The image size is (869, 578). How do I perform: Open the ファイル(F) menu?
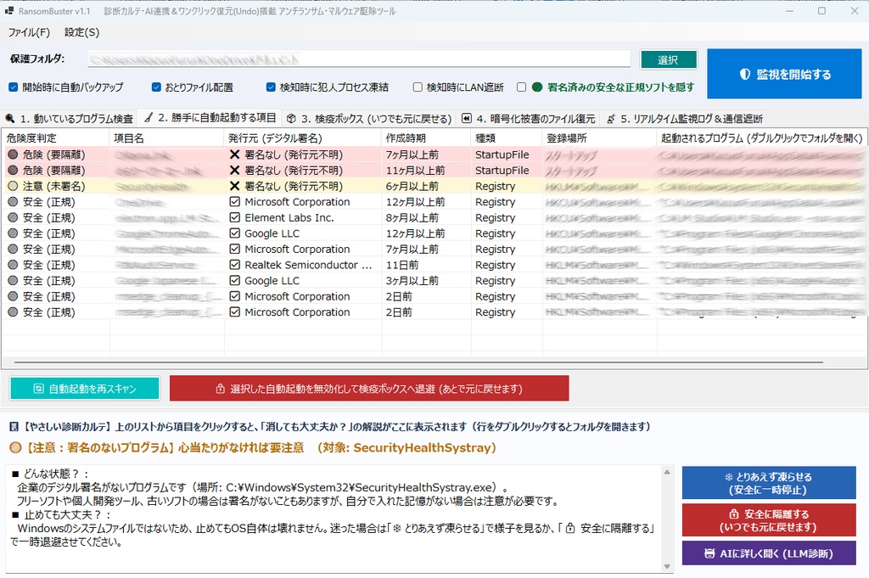(x=29, y=32)
